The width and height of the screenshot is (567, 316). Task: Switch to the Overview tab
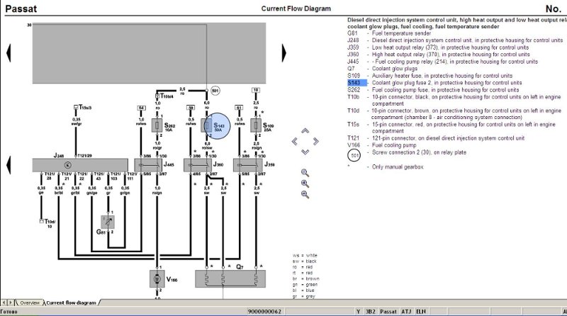tap(29, 303)
